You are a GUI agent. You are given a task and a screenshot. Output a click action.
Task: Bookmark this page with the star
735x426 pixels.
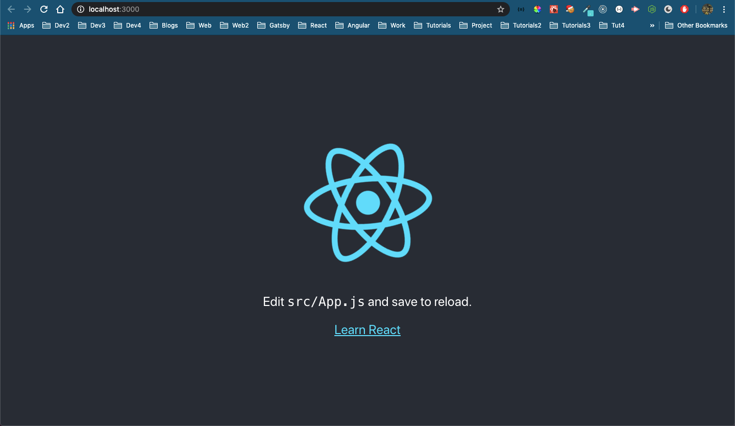tap(501, 9)
